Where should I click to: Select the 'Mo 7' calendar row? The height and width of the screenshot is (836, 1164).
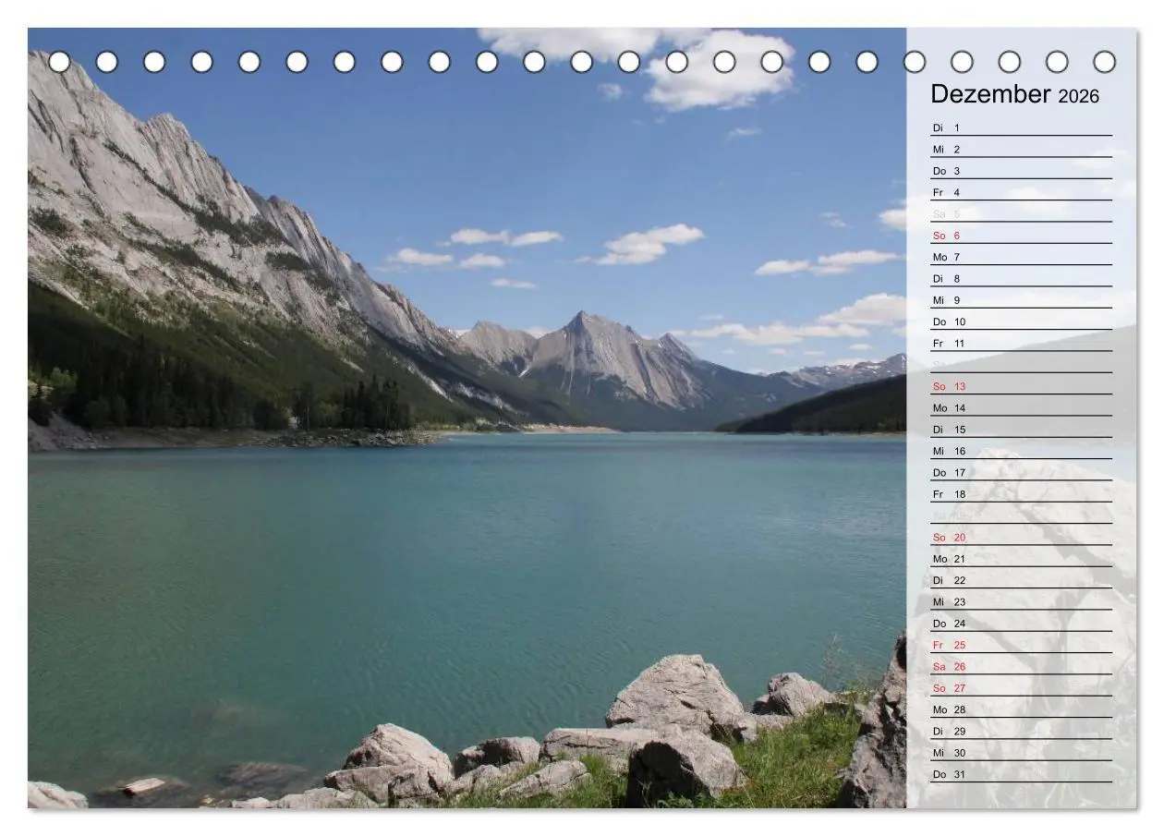coord(1021,257)
